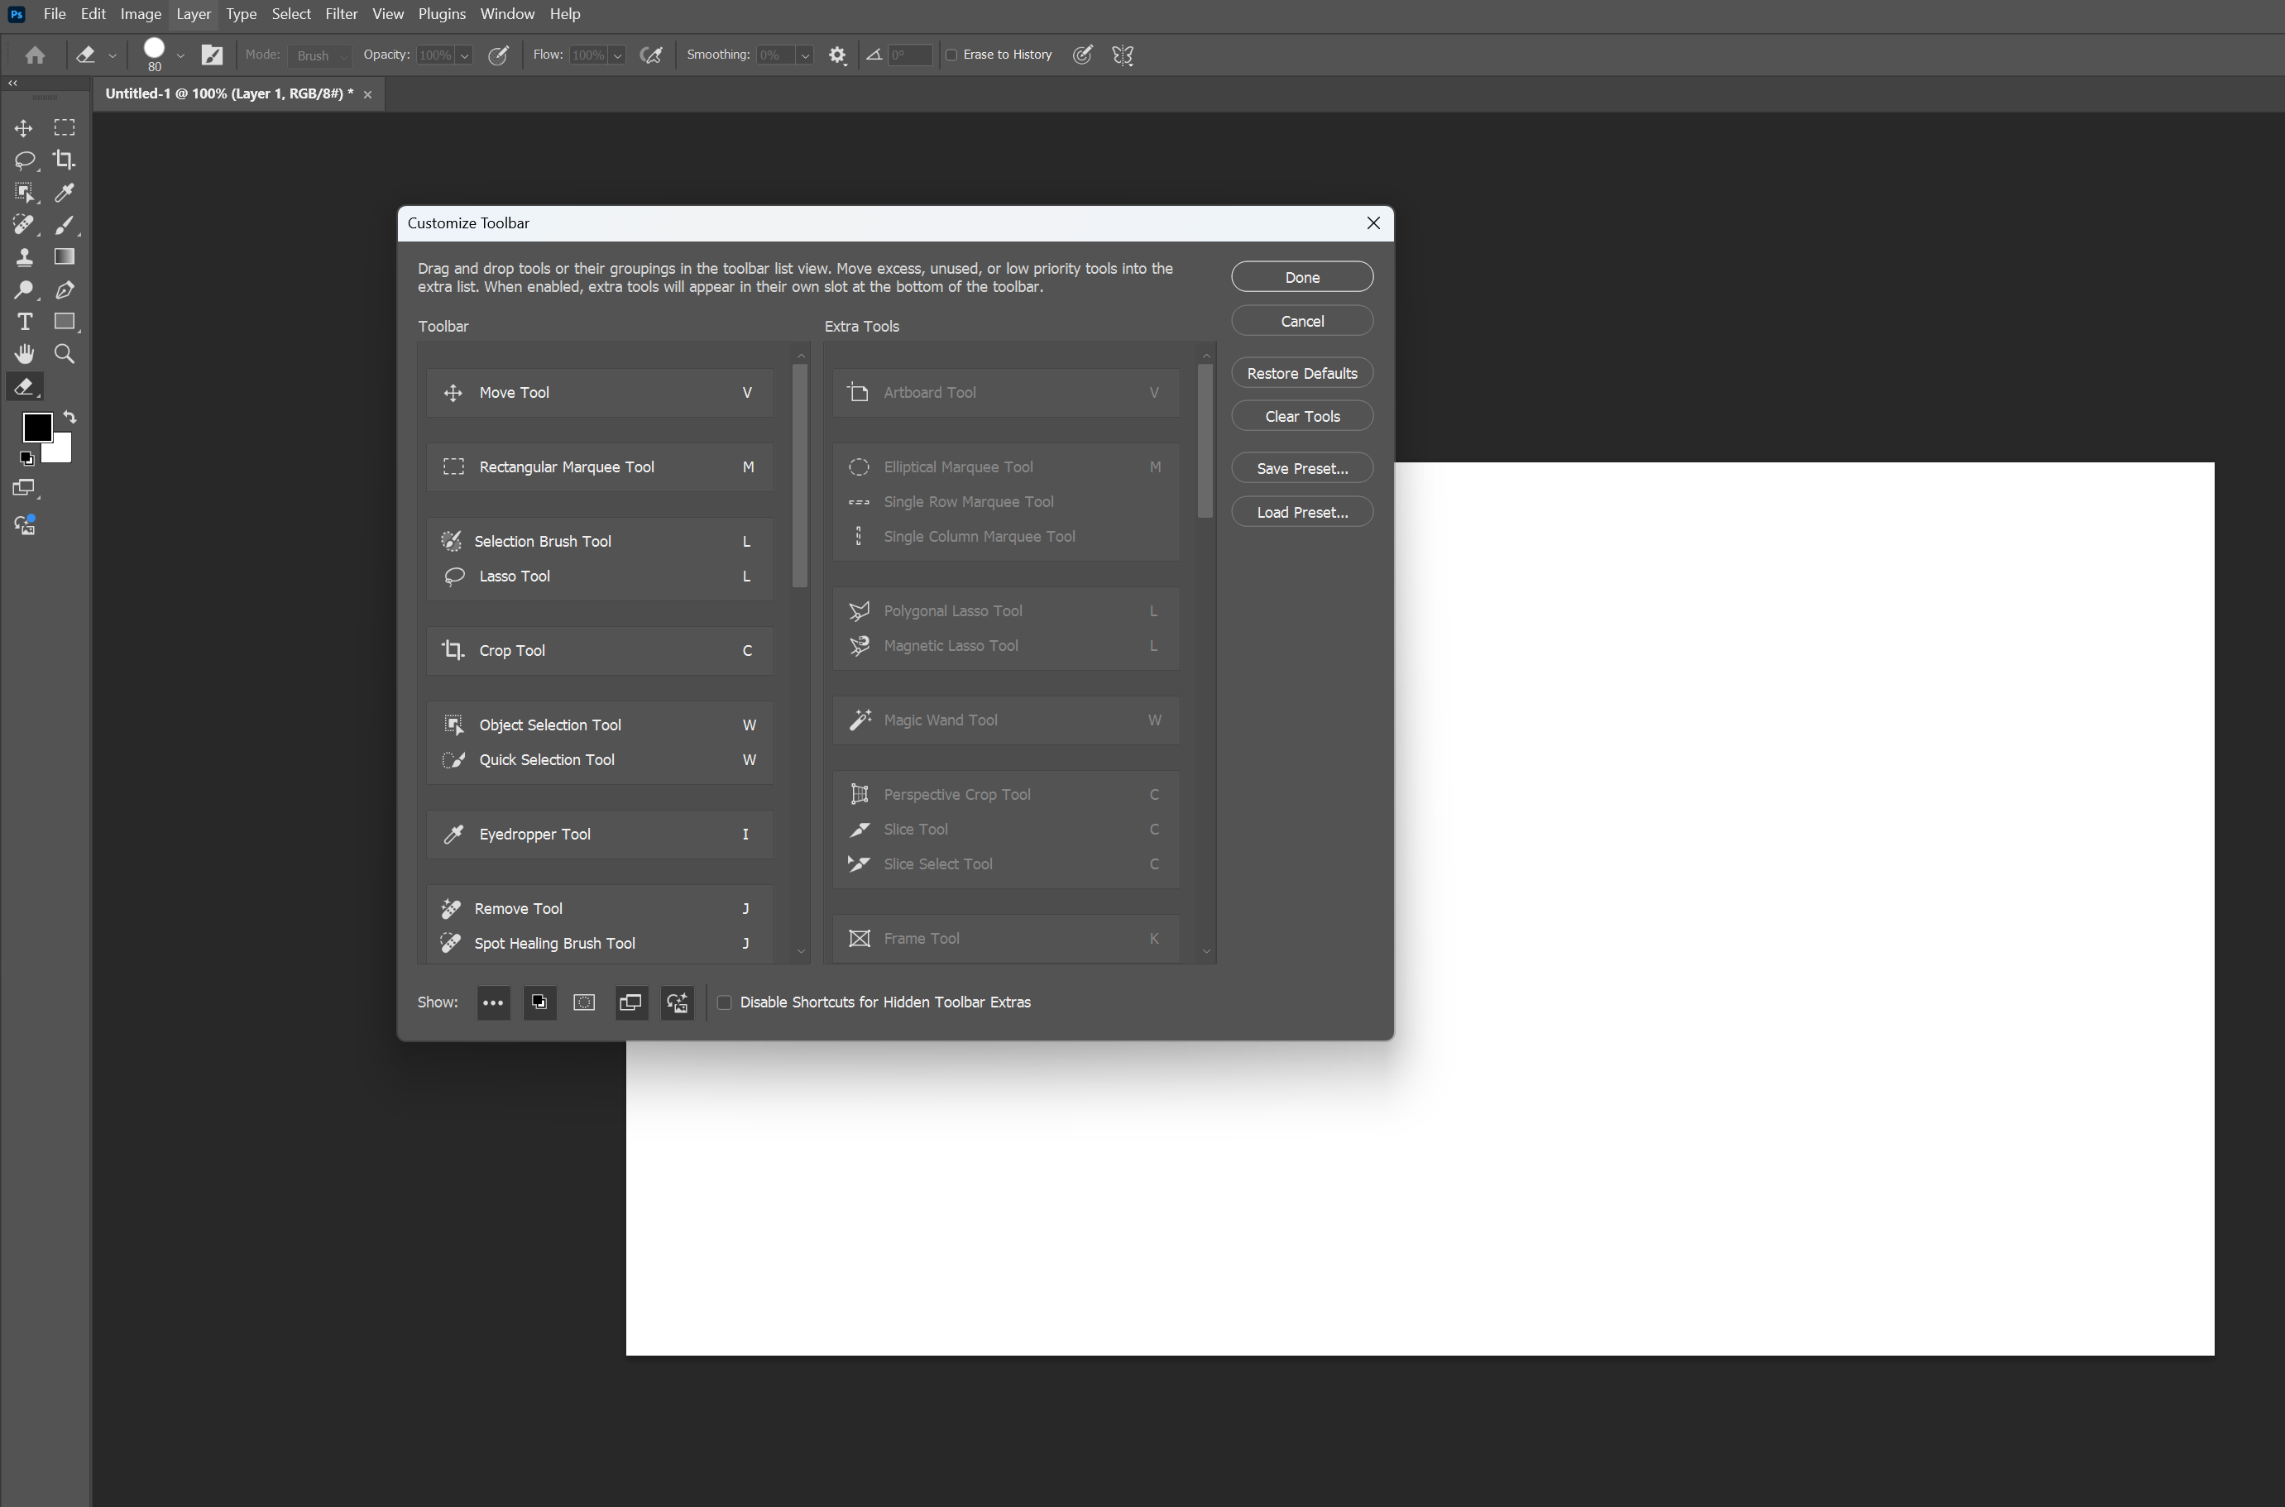Swap foreground and background colors icon
Viewport: 2285px width, 1507px height.
pyautogui.click(x=70, y=417)
